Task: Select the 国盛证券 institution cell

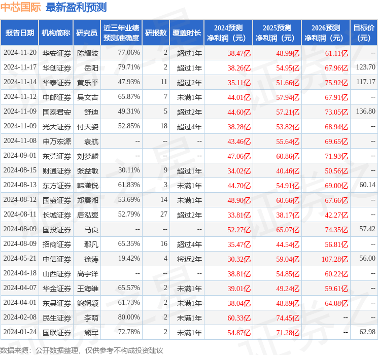Action: [x=57, y=200]
